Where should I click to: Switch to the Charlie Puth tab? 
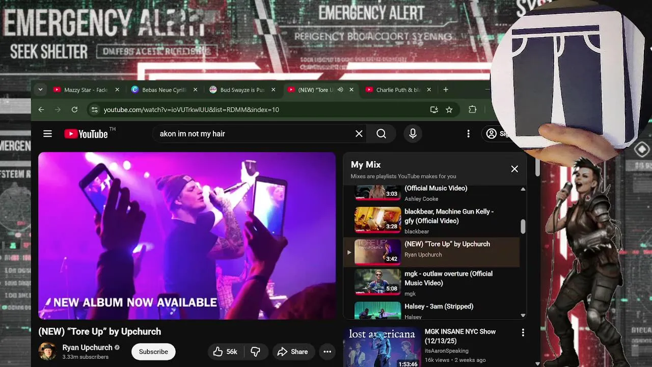[398, 90]
